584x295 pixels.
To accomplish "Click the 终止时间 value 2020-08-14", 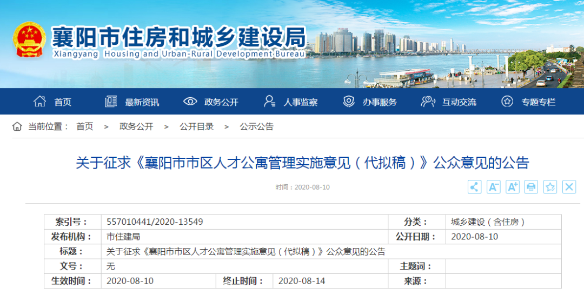I will 302,281.
